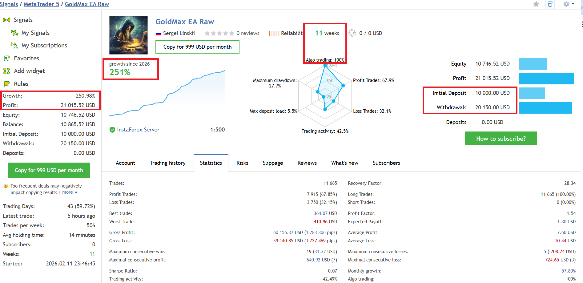Click the Reliability bars icon
The image size is (583, 283).
pos(274,33)
